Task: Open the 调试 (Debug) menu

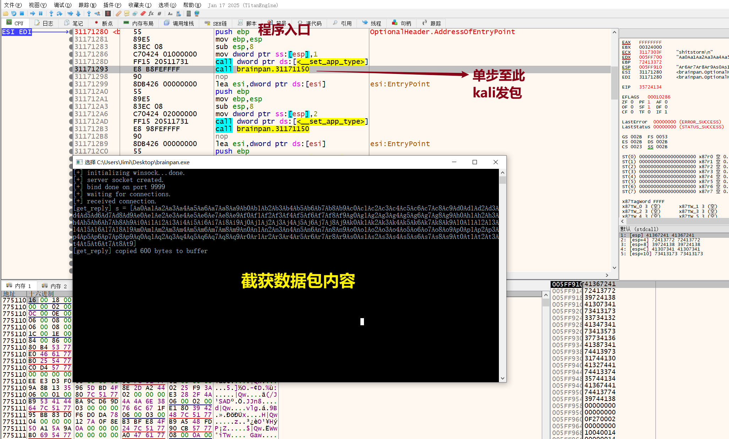Action: coord(62,5)
